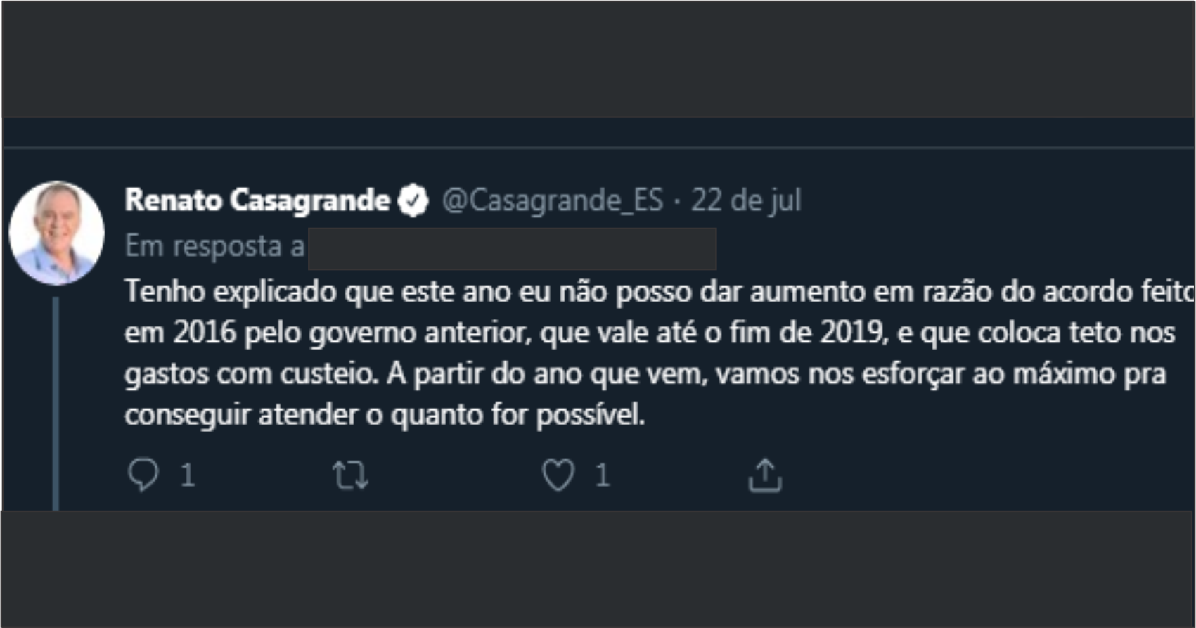The height and width of the screenshot is (628, 1196).
Task: Click the redacted username after Em resposta a
Action: click(513, 248)
